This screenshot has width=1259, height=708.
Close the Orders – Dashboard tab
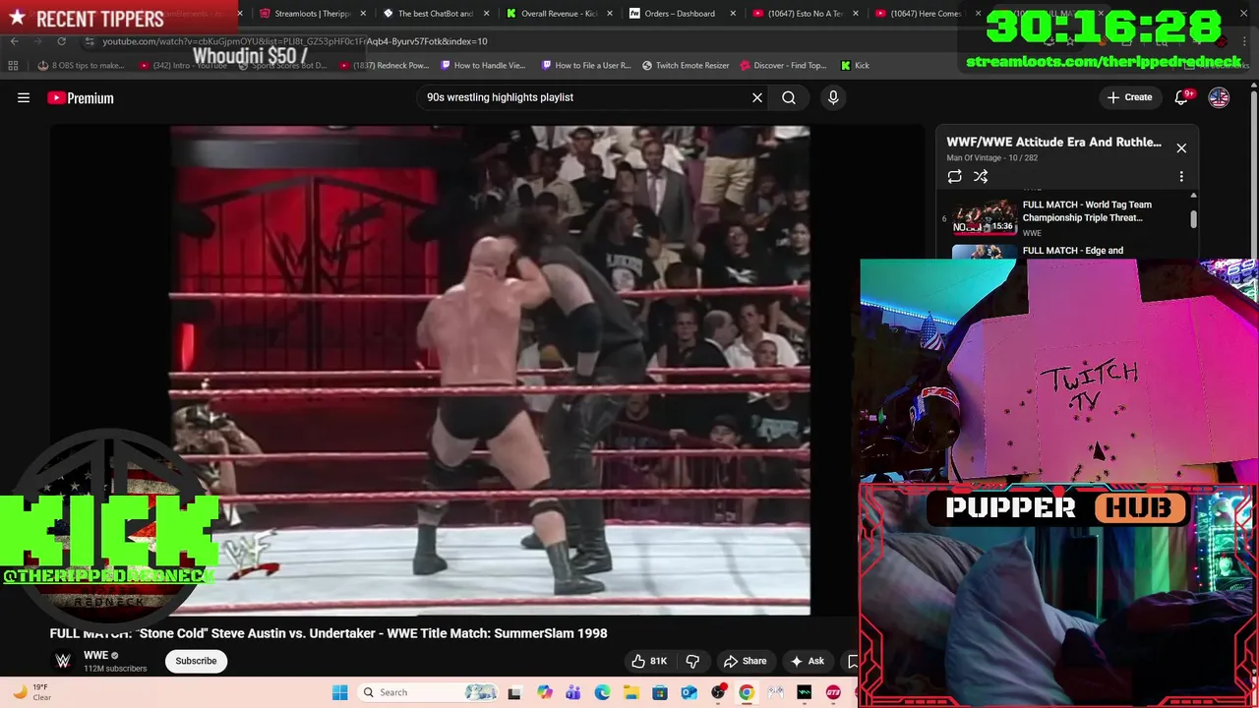(733, 14)
